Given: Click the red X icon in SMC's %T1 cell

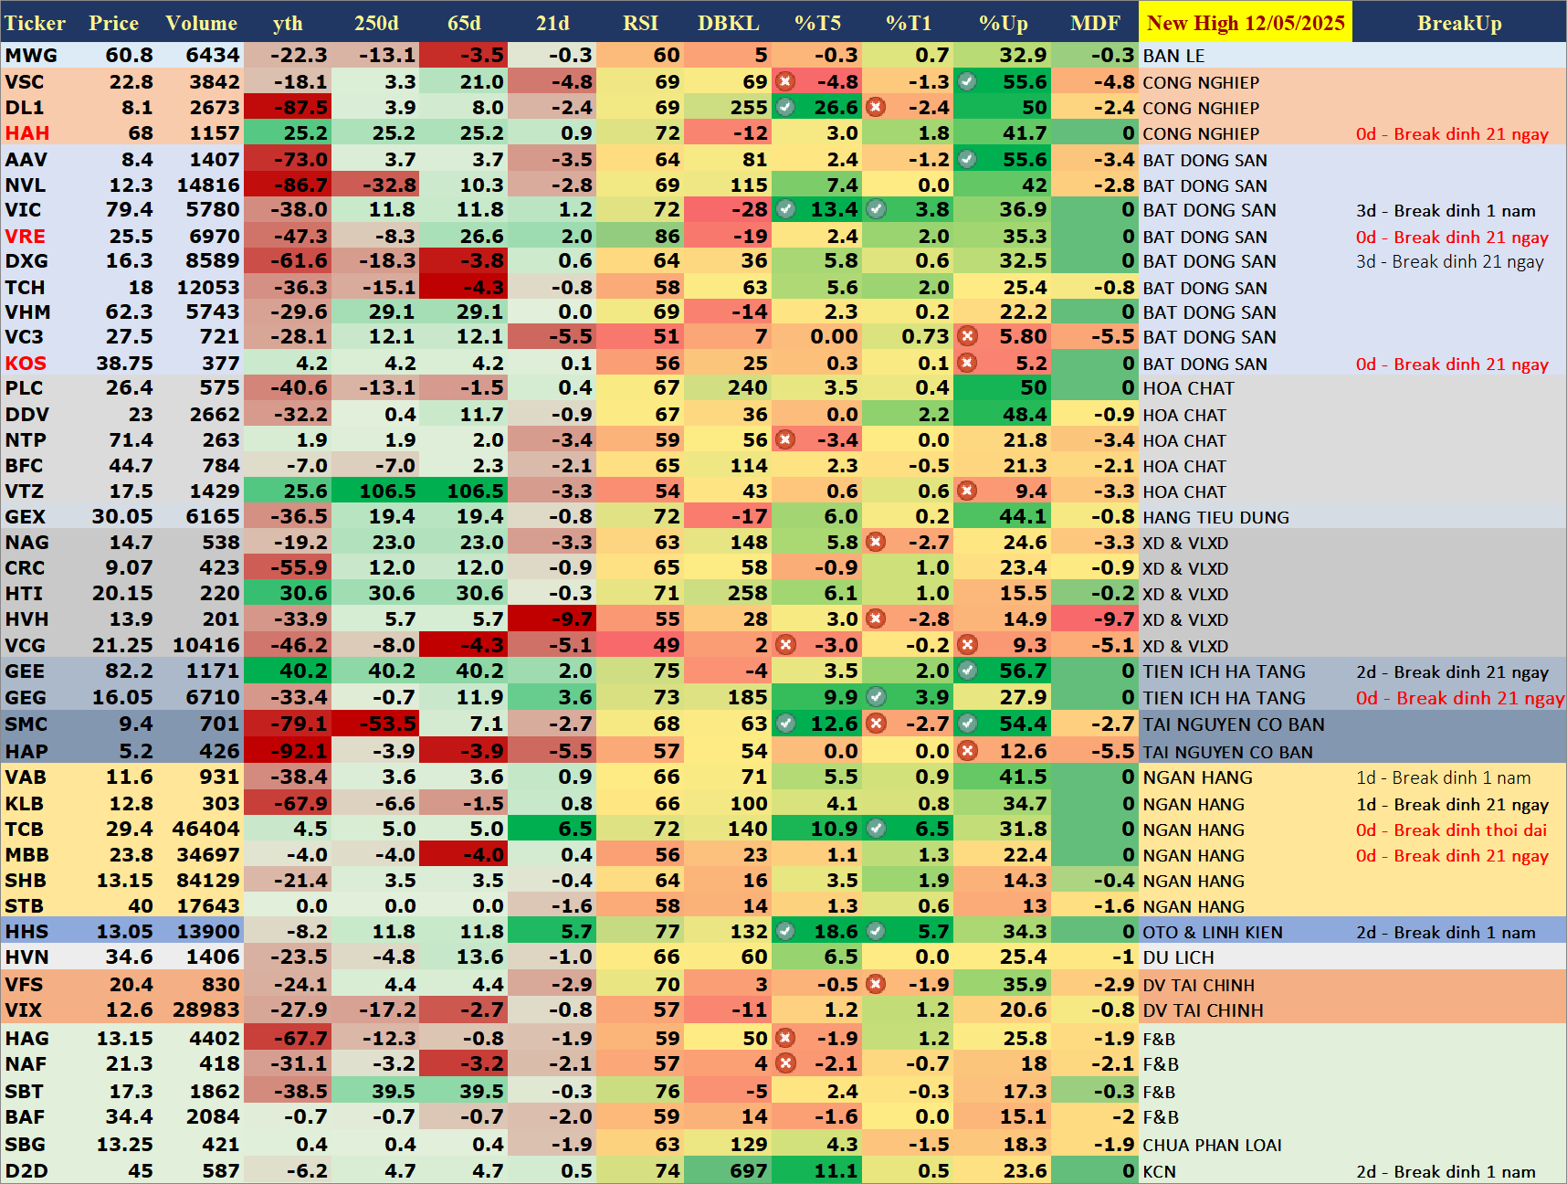Looking at the screenshot, I should (876, 724).
